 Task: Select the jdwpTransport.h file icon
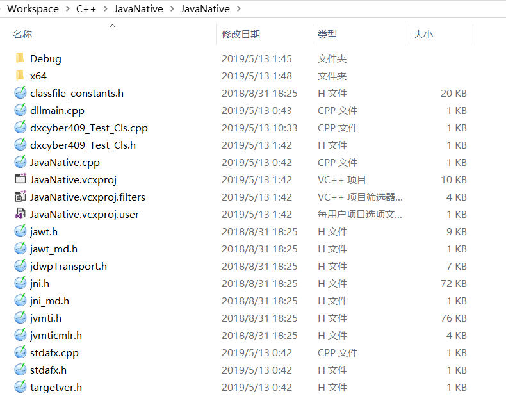20,266
